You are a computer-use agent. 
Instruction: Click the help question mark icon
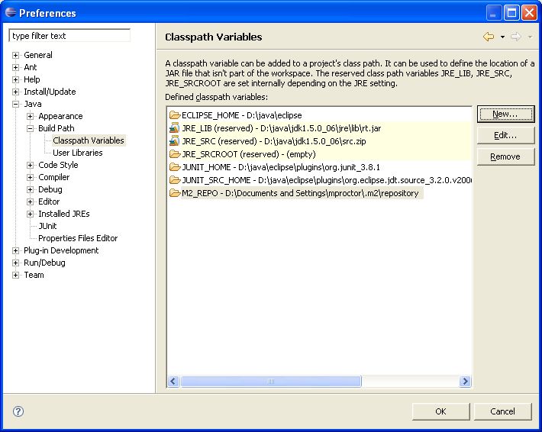[x=18, y=411]
